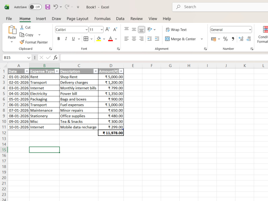Apply the red Font Color

click(111, 39)
